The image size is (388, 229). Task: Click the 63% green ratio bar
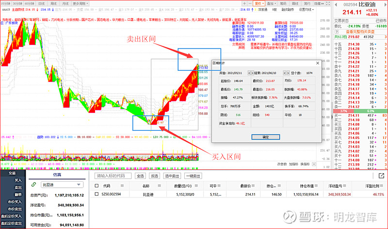tap(371, 111)
